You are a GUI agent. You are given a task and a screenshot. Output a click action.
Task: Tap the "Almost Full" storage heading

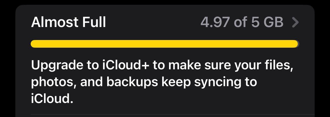[68, 22]
